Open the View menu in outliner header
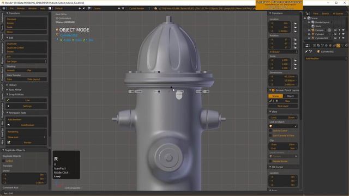The image size is (349, 196). (x=316, y=14)
